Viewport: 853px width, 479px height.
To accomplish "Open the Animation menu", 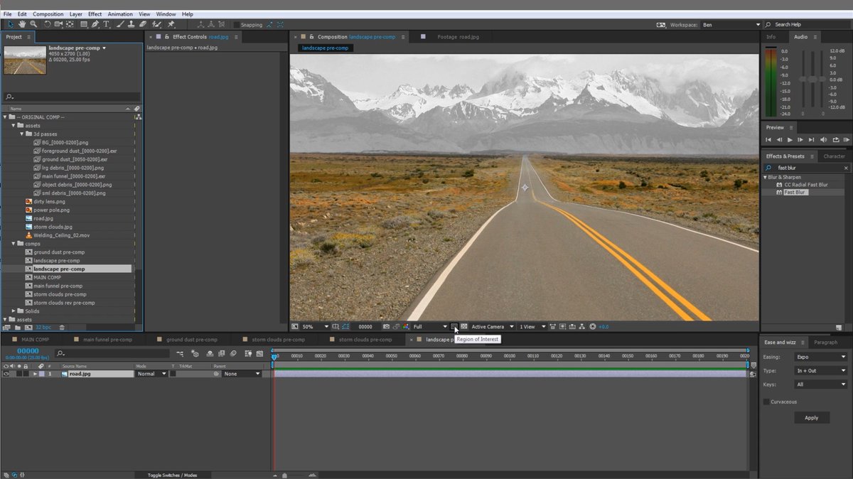I will click(120, 14).
